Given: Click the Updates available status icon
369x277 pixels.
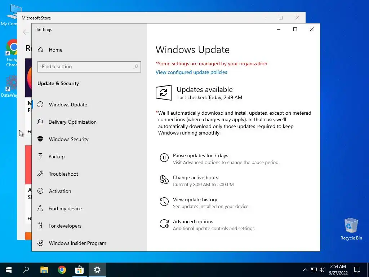Looking at the screenshot, I should [x=164, y=93].
